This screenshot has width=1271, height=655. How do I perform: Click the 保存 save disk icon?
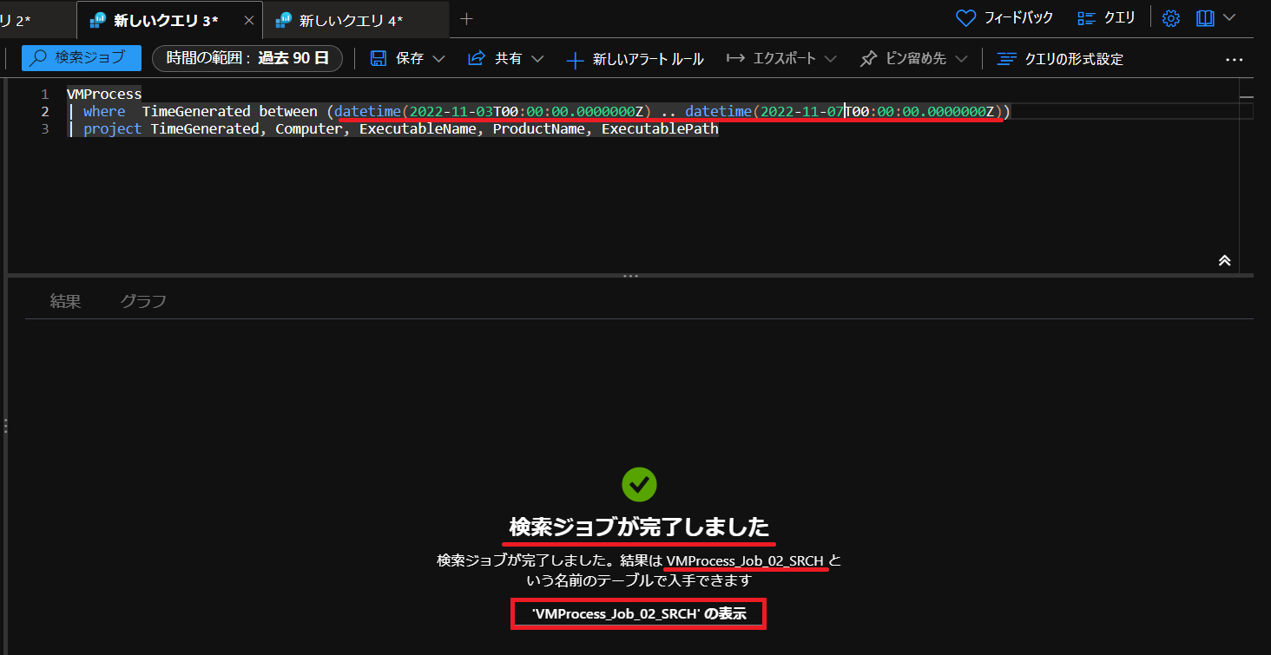point(379,58)
